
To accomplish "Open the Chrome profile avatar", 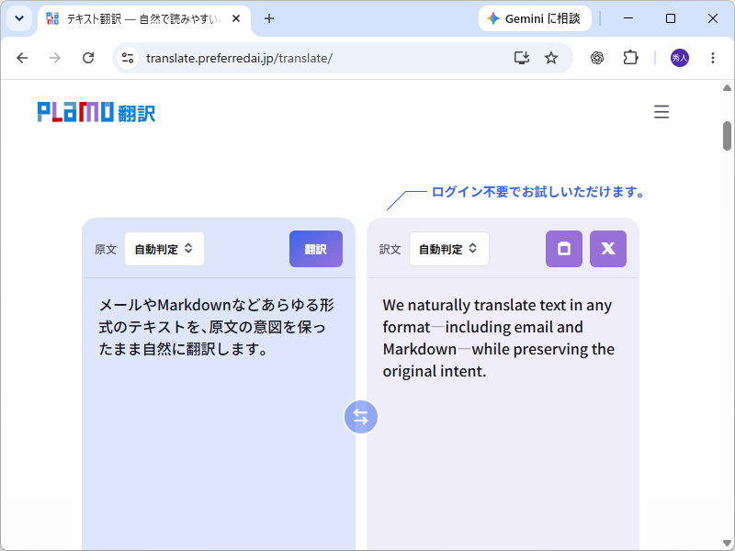I will click(680, 58).
